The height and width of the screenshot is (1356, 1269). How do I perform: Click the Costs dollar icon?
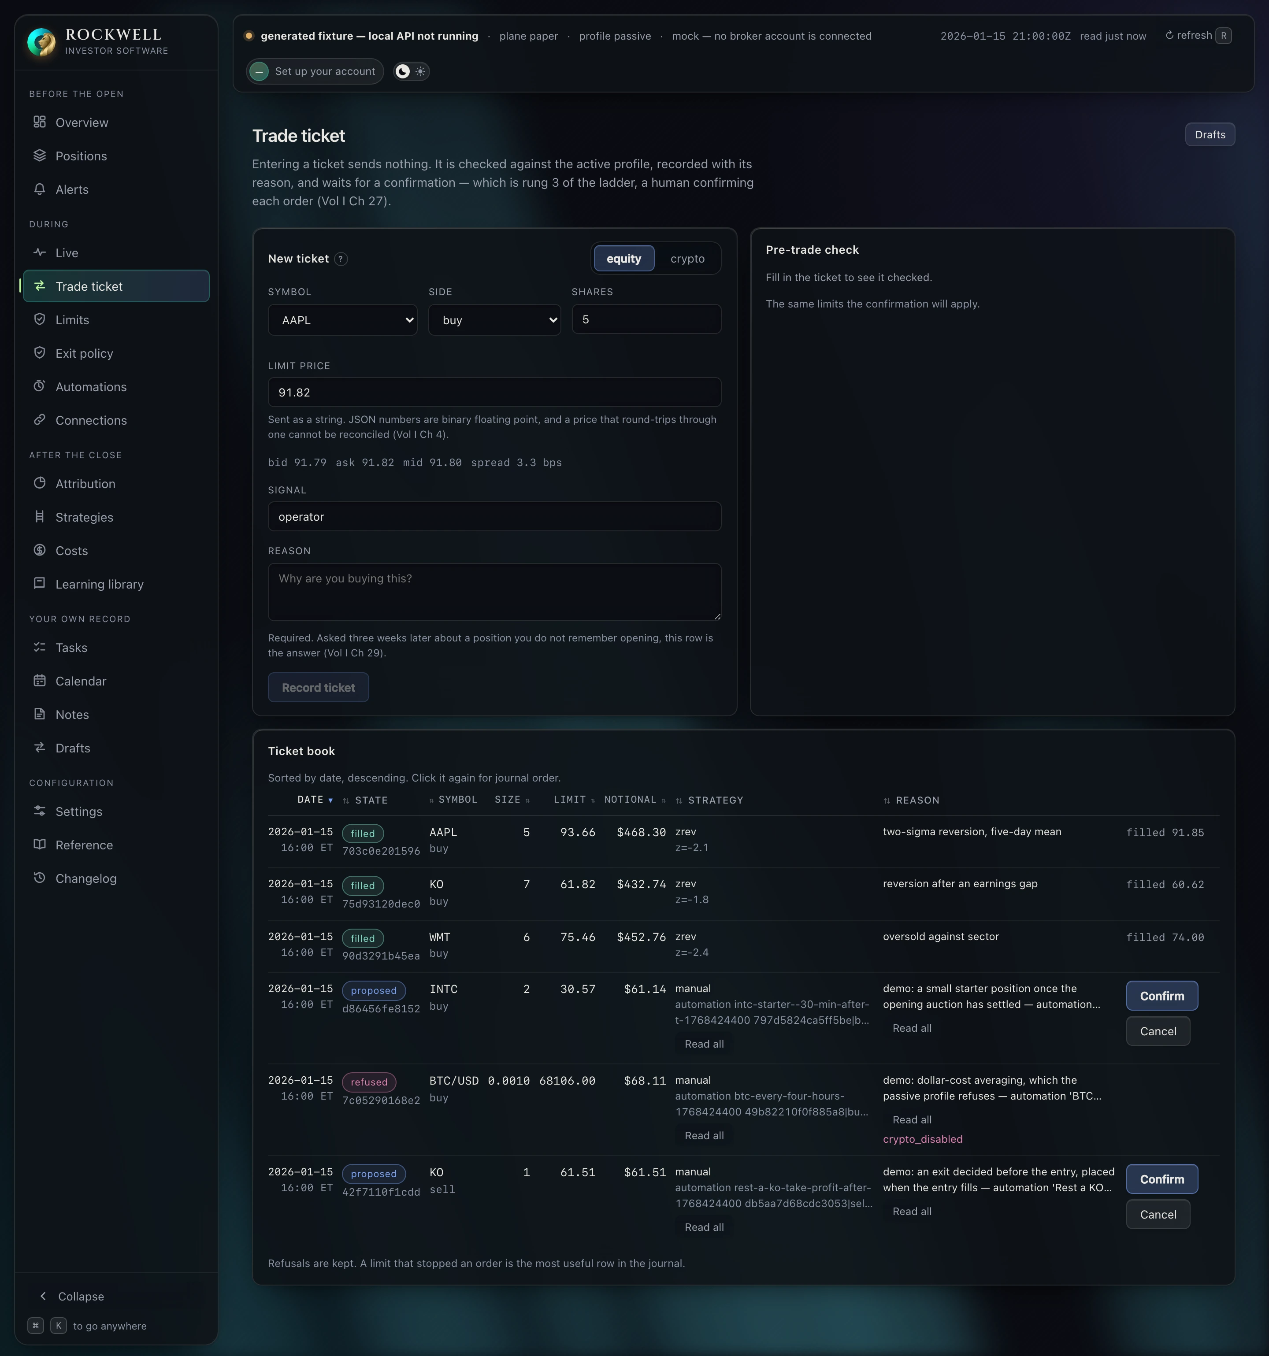click(40, 549)
